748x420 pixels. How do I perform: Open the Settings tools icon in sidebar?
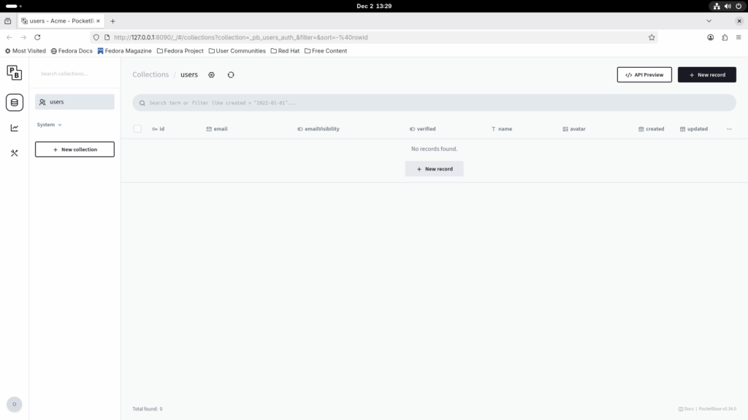click(15, 153)
